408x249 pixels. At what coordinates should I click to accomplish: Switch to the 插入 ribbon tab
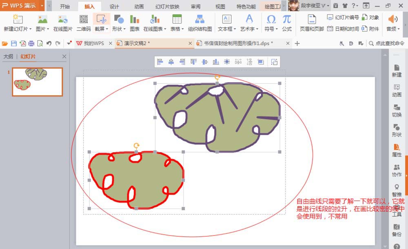tap(89, 6)
